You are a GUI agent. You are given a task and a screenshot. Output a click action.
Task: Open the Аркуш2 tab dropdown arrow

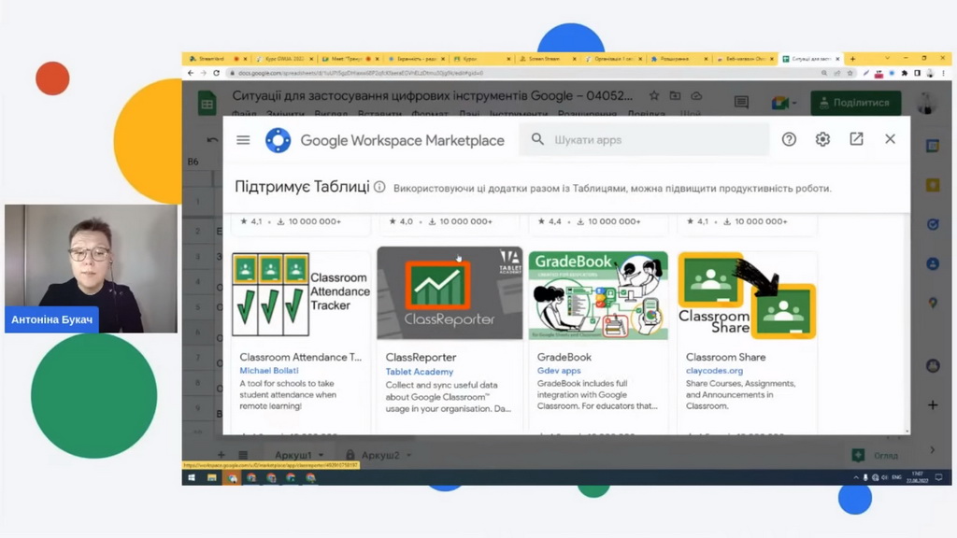(x=409, y=455)
